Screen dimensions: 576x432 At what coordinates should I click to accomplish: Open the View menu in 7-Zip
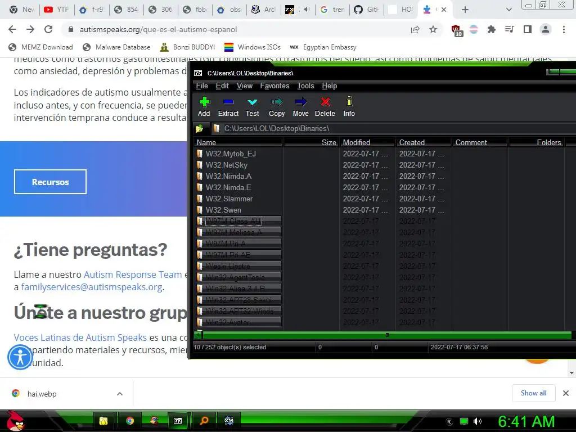coord(245,86)
